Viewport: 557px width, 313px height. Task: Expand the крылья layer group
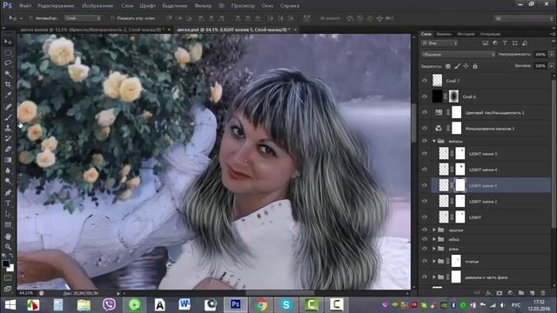434,230
